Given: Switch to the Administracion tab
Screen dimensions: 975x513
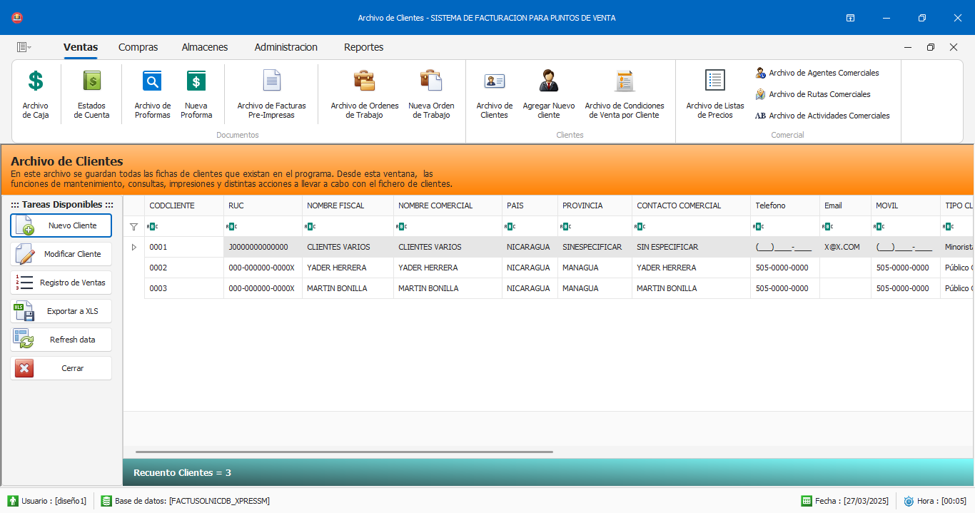Looking at the screenshot, I should coord(286,47).
